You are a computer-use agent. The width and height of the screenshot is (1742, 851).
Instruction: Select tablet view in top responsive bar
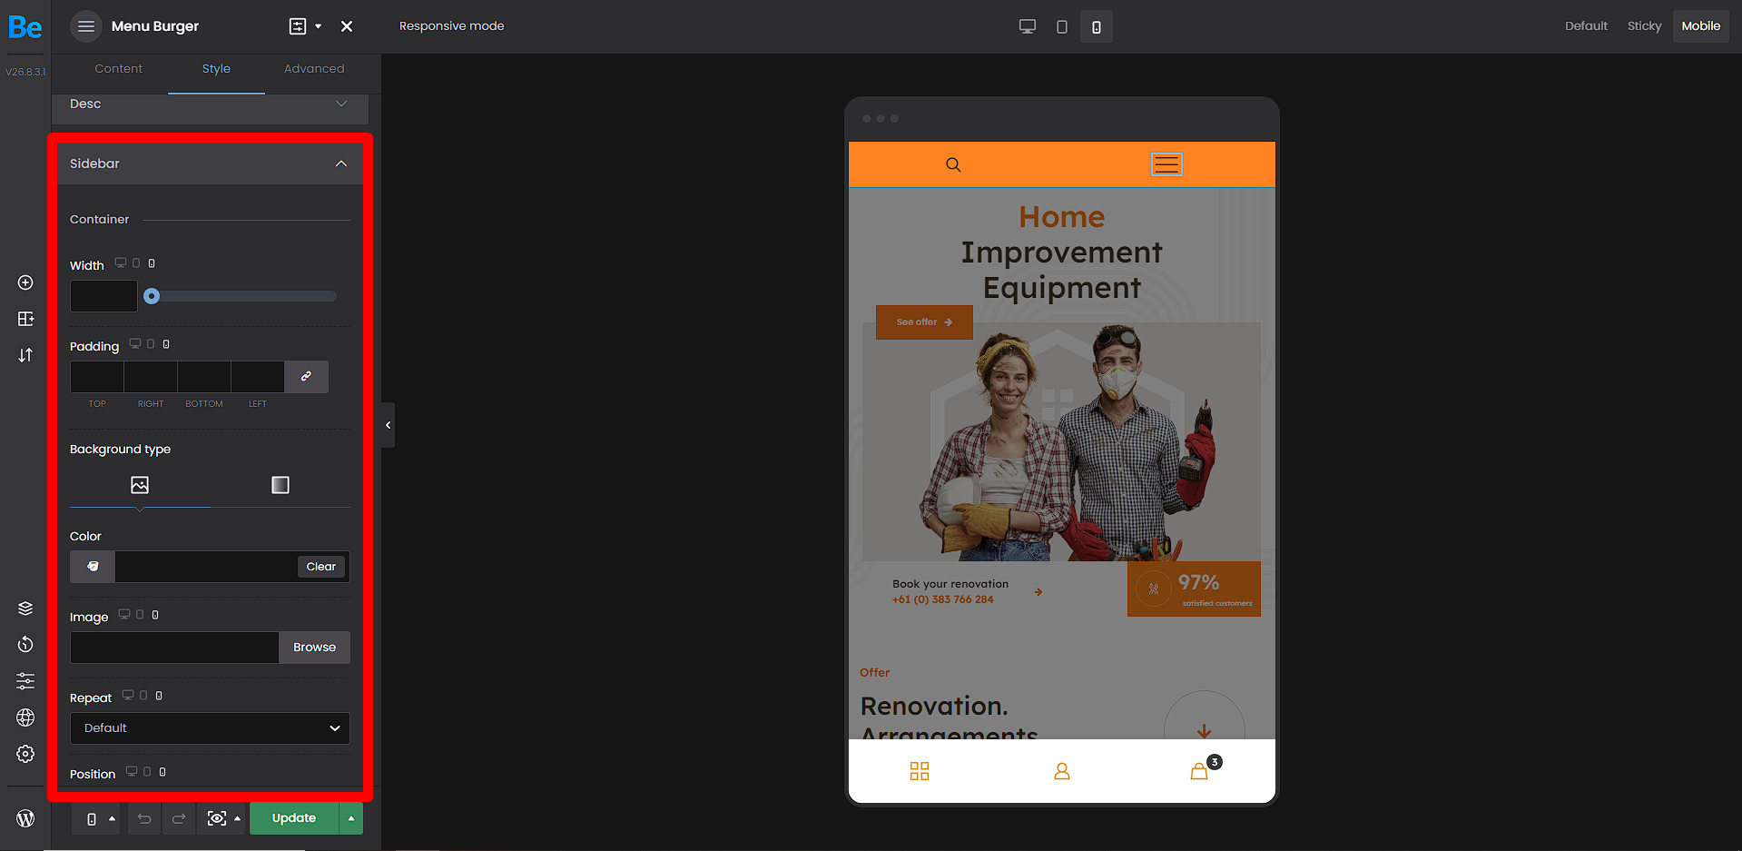[1062, 26]
